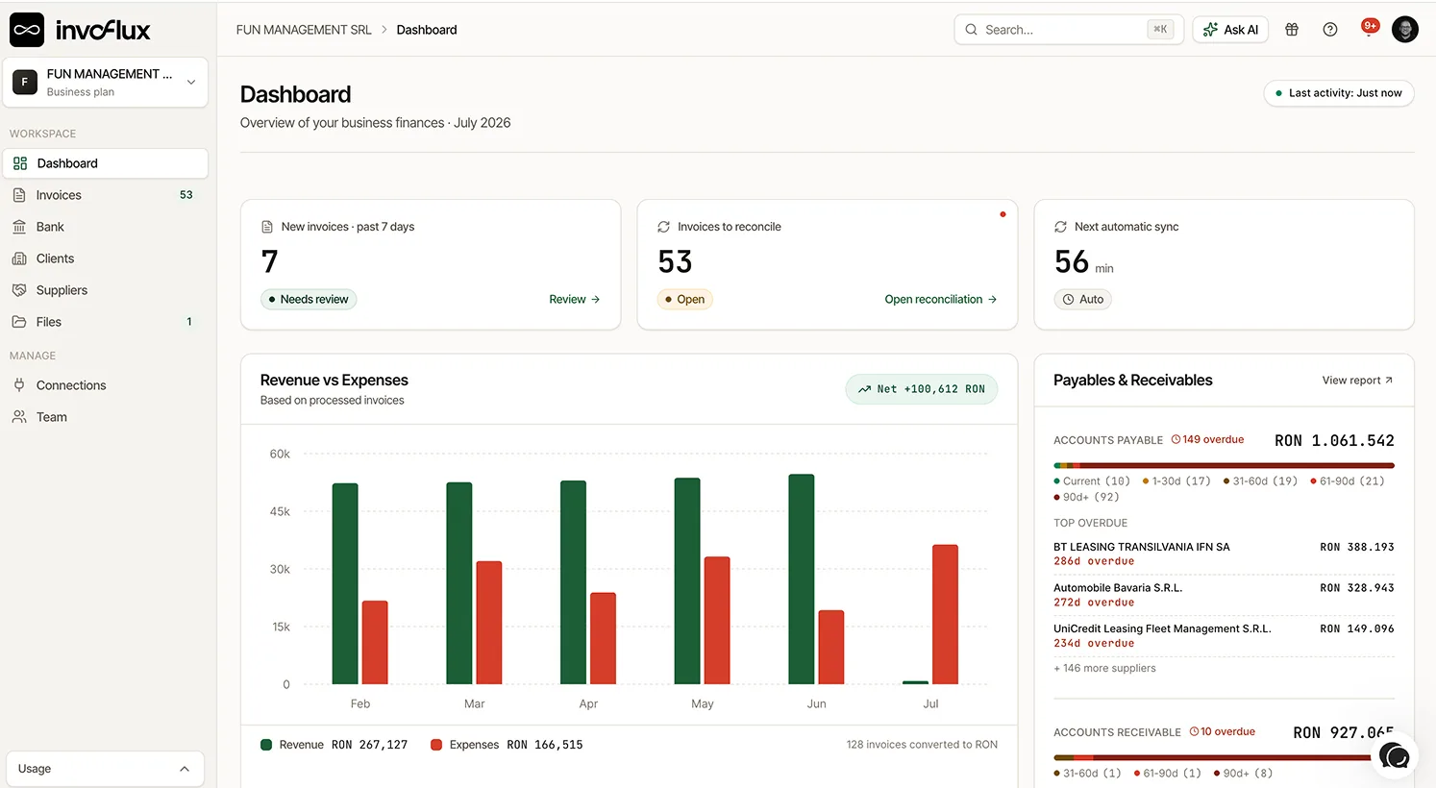Click the help question mark icon
The width and height of the screenshot is (1436, 788).
[x=1330, y=30]
